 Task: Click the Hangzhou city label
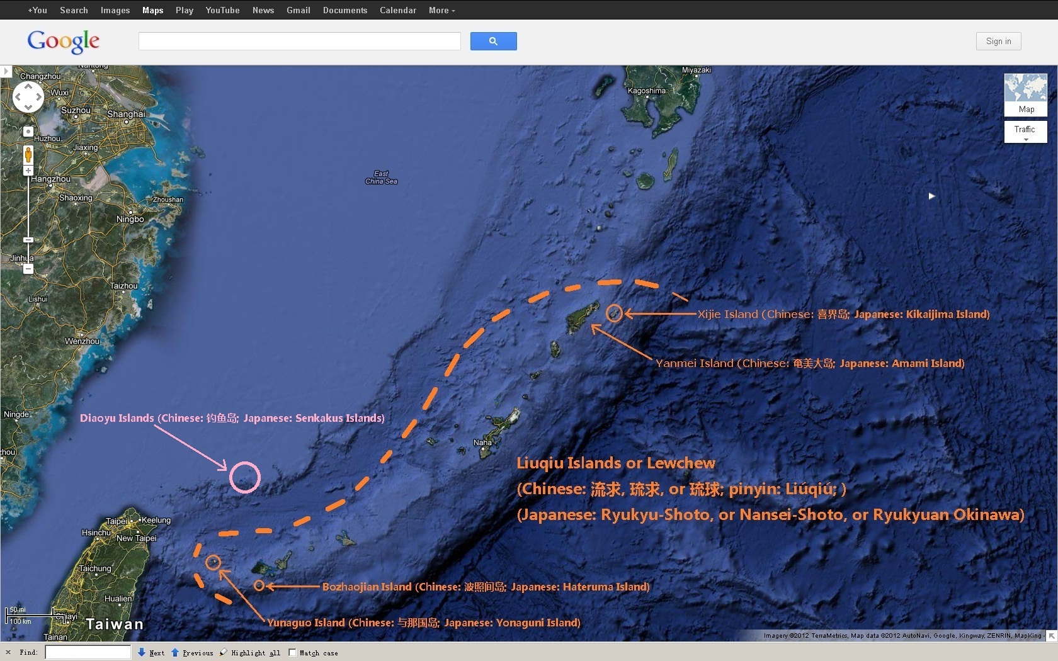click(x=50, y=179)
